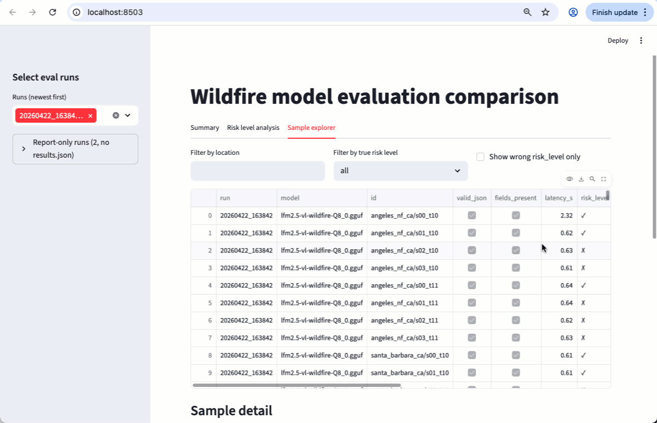This screenshot has height=423, width=657.
Task: Reload the page in the browser
Action: [53, 12]
